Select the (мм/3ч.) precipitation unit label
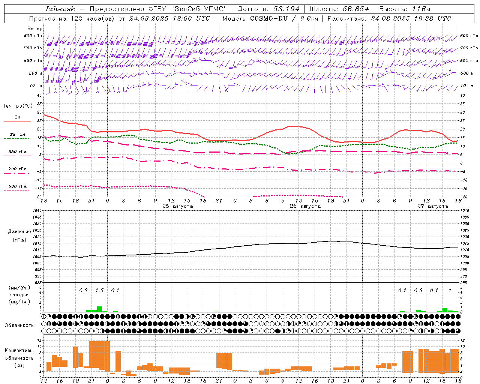 pyautogui.click(x=19, y=288)
